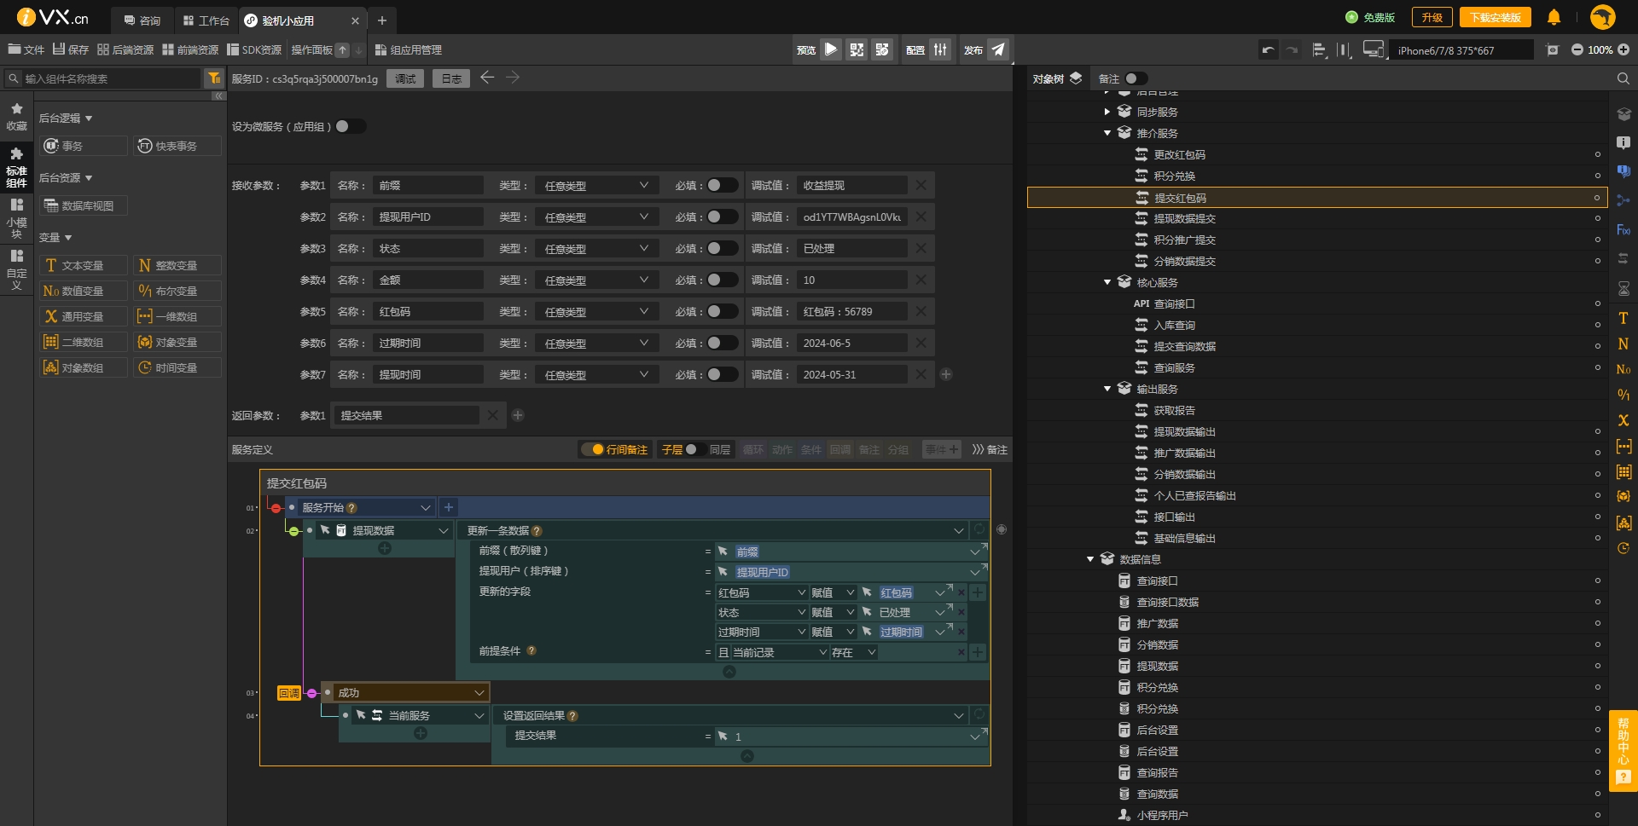Open the Favorites sidebar panel
The width and height of the screenshot is (1638, 826).
pos(16,117)
